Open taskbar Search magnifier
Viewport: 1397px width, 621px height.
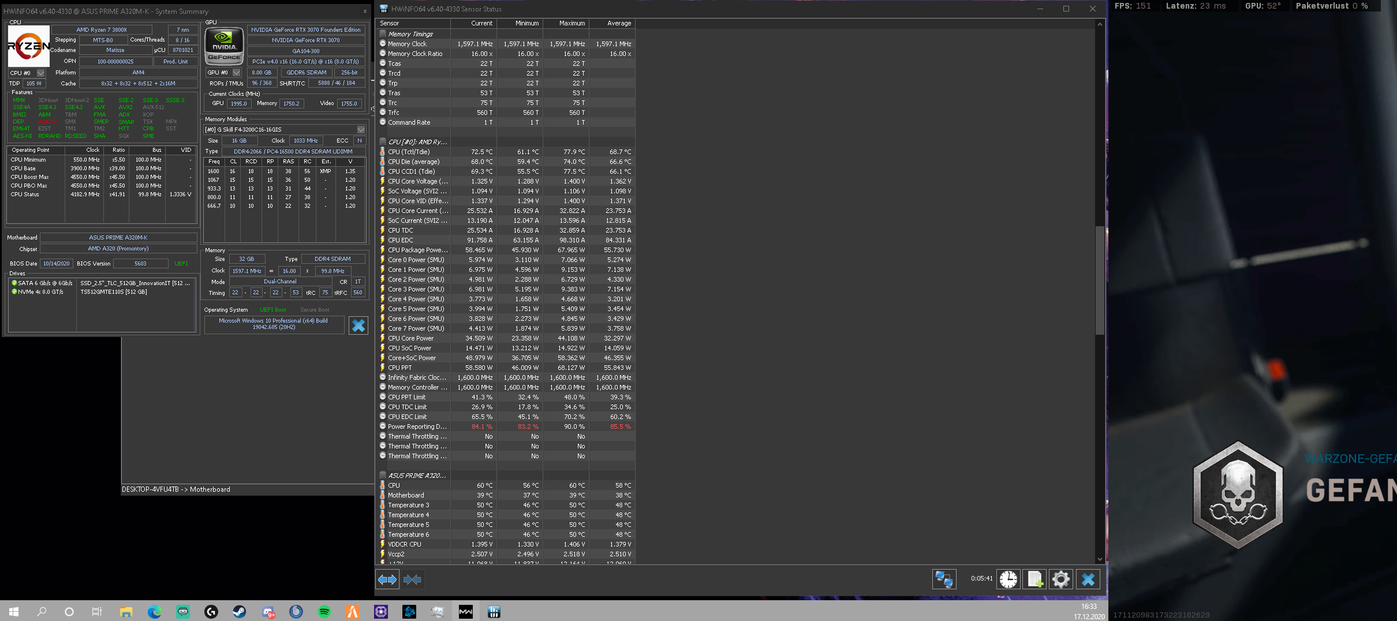pos(42,612)
